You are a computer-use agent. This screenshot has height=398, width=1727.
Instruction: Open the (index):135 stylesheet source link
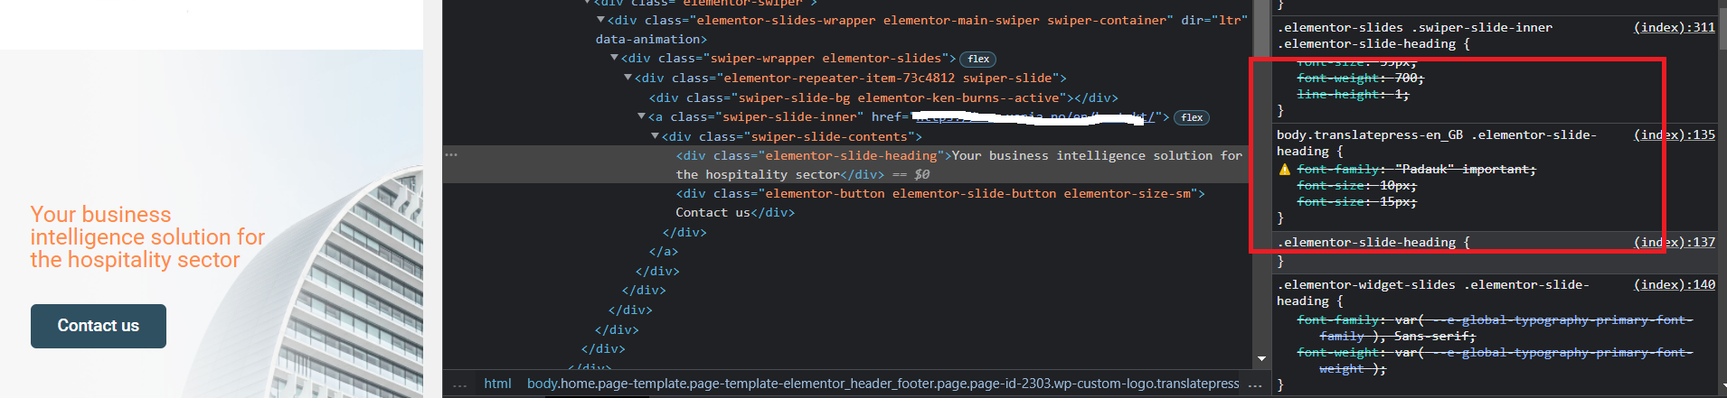coord(1674,135)
